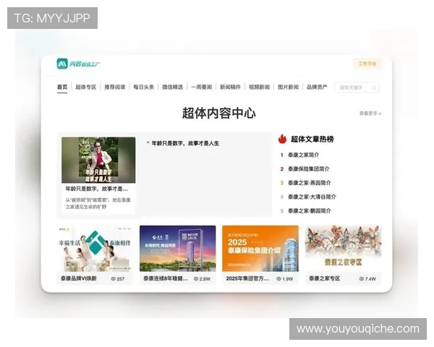
Task: Open hot list item 泰康之家·大清谷简介
Action: coord(312,197)
